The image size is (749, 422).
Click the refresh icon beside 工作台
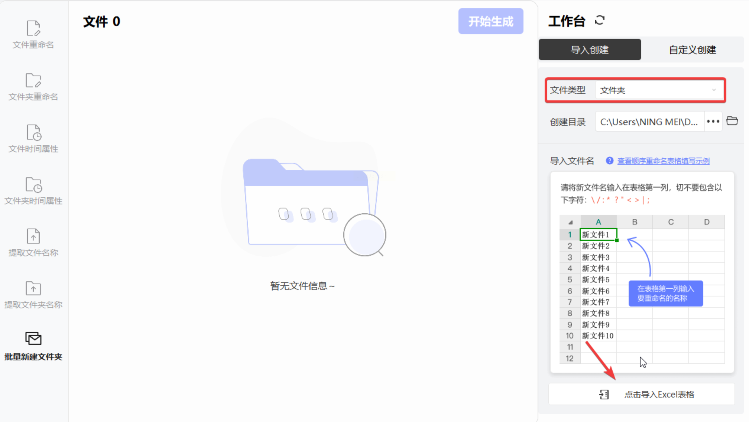coord(599,20)
